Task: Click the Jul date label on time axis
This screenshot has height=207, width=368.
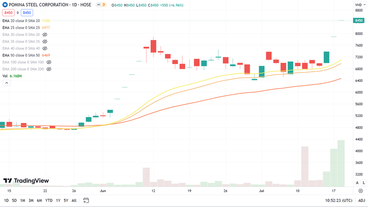Action: 262,191
